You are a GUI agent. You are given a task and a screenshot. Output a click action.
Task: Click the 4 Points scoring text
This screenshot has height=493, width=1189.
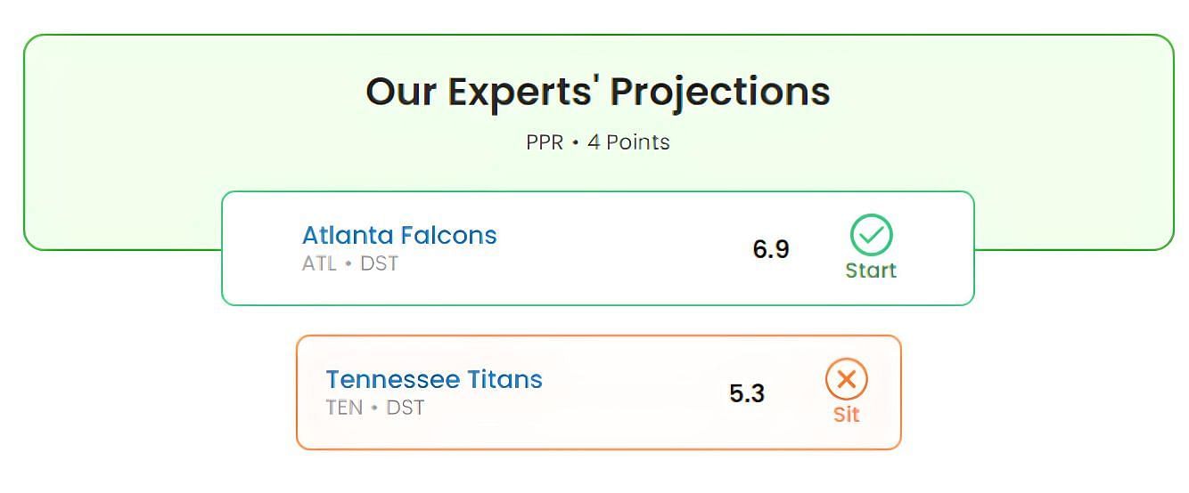point(628,142)
